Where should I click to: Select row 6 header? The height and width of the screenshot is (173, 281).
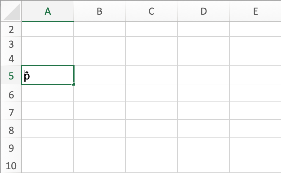pyautogui.click(x=11, y=93)
